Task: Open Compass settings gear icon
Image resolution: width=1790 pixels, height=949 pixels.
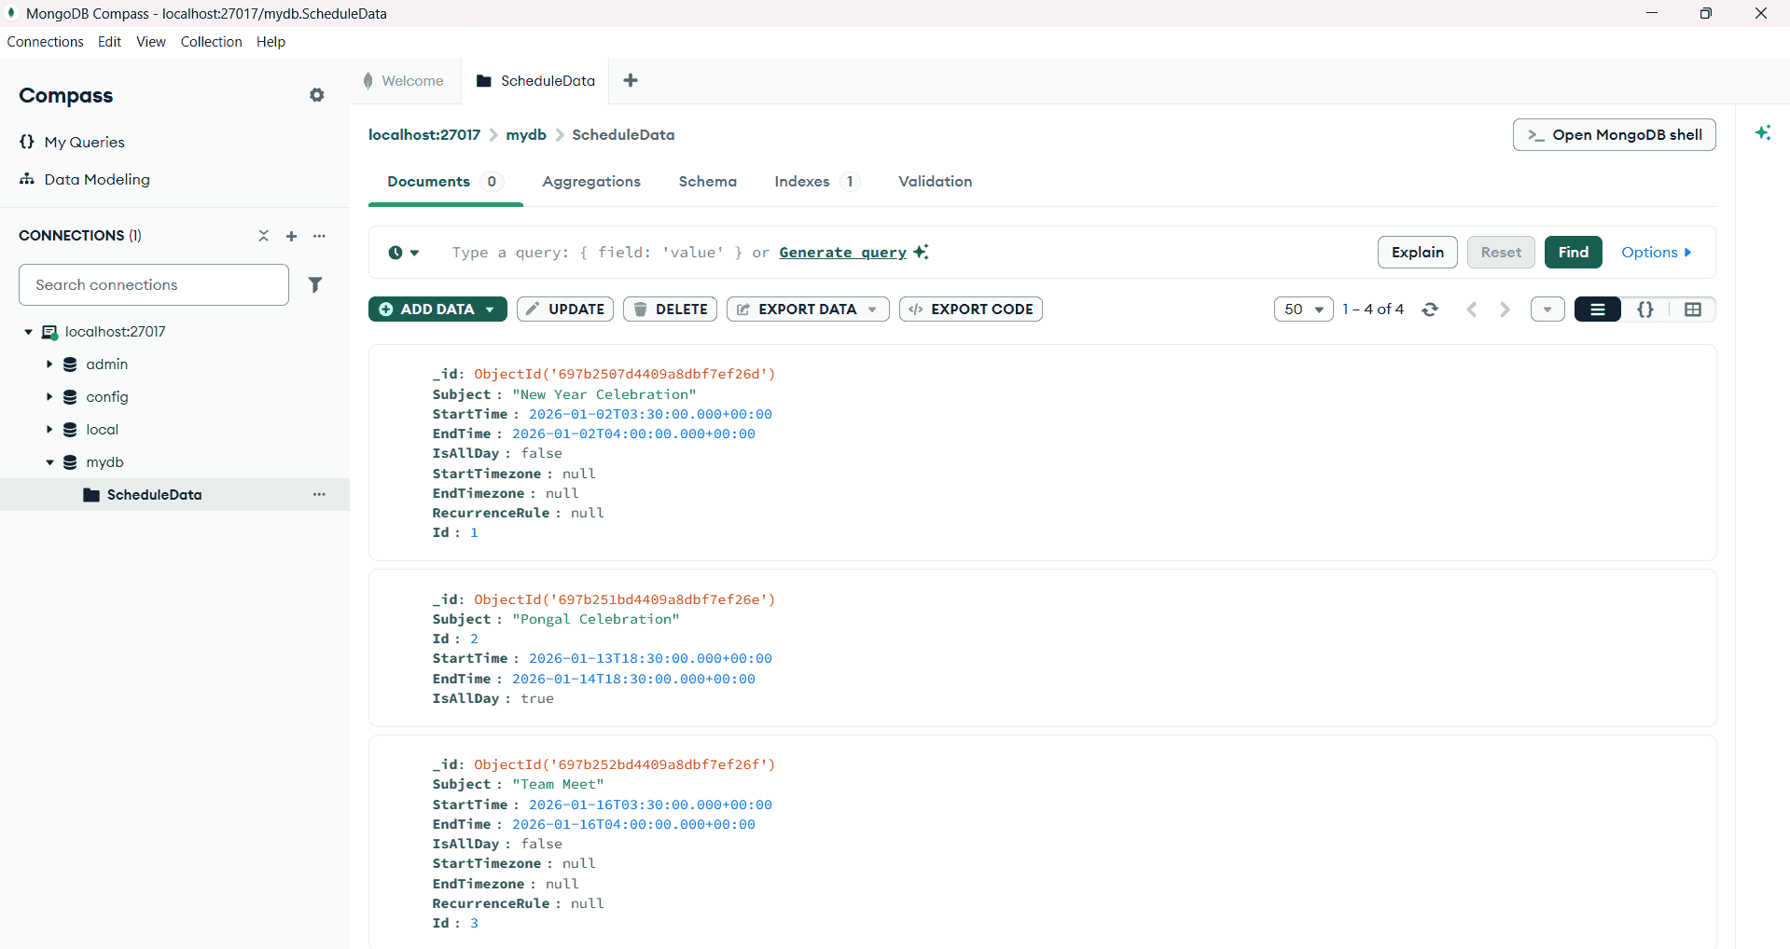Action: pyautogui.click(x=317, y=95)
